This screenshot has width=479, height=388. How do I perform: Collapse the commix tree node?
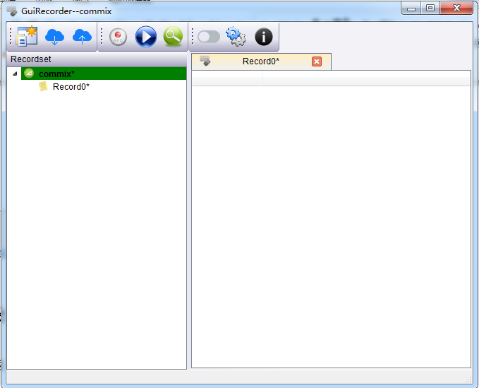click(x=15, y=74)
